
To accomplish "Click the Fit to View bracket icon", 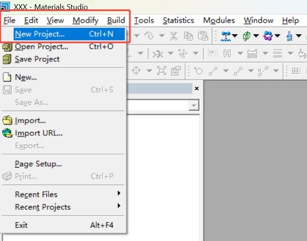I will 161,71.
